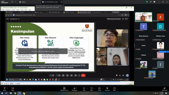This screenshot has width=169, height=95.
Task: Expand Audio settings arrow
Action: [7, 88]
